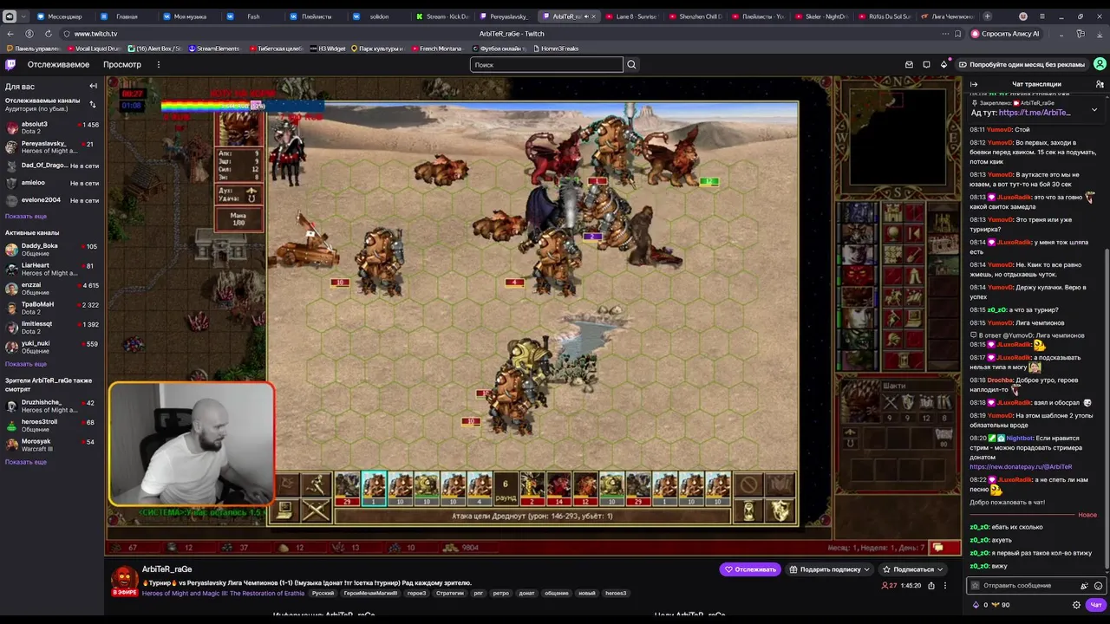Viewport: 1110px width, 624px height.
Task: Reload the browser page
Action: [x=49, y=34]
